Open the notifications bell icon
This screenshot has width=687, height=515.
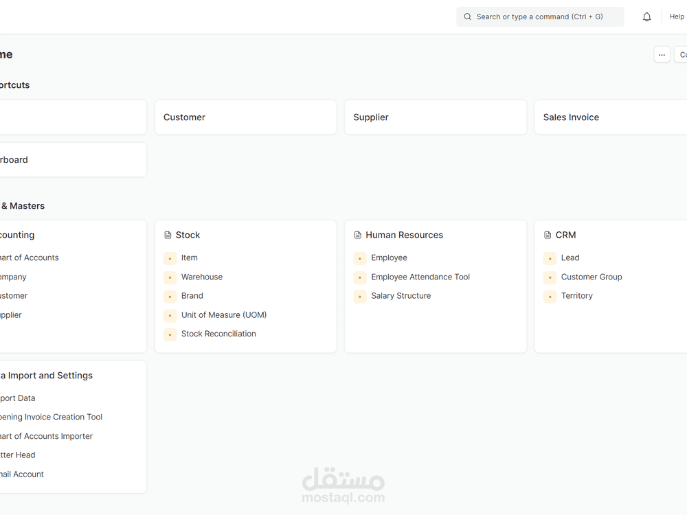(x=646, y=16)
